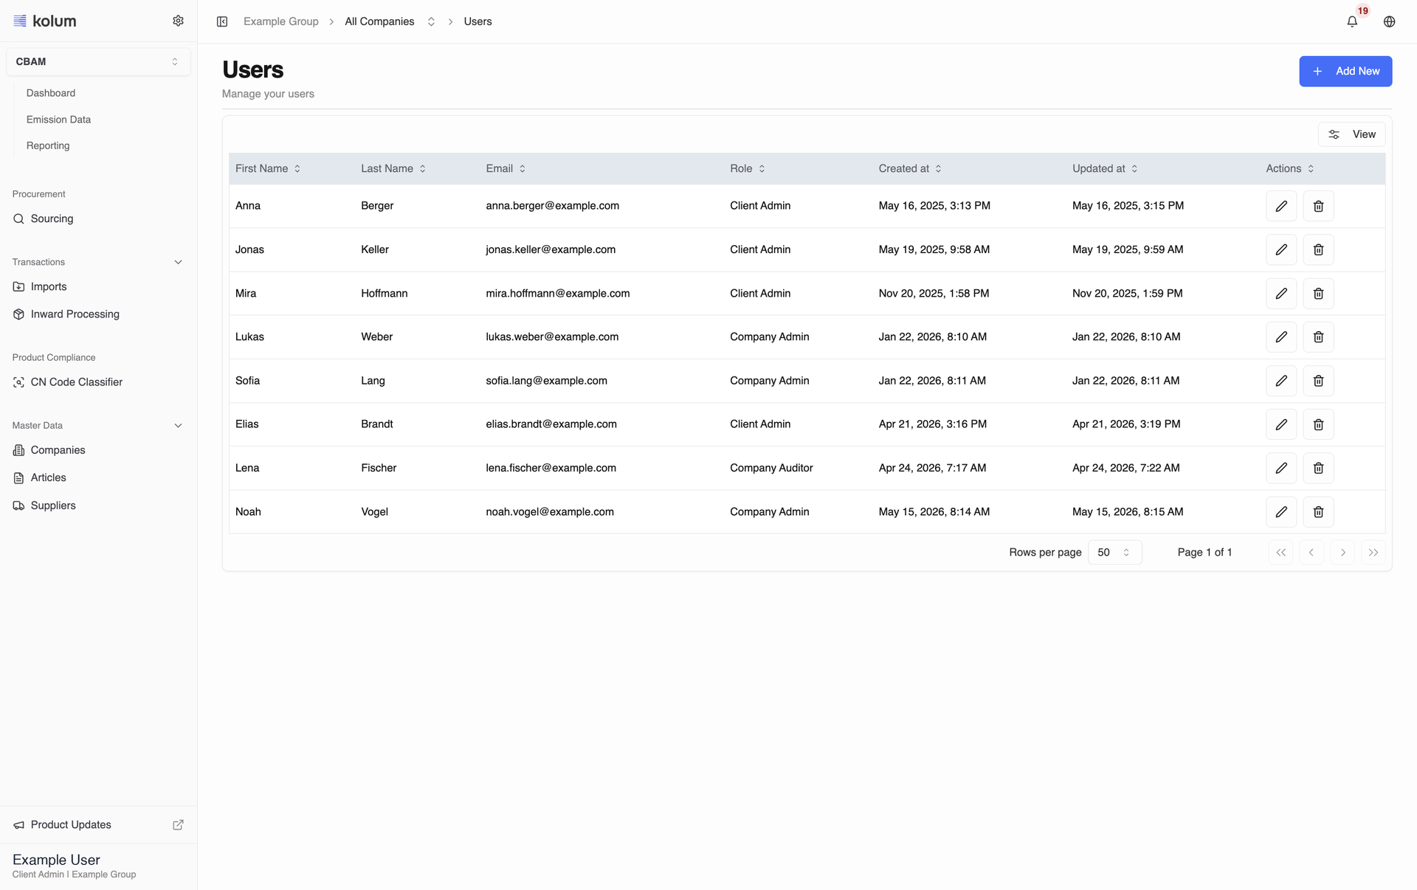
Task: Open notifications bell with 19 badge
Action: 1352,21
